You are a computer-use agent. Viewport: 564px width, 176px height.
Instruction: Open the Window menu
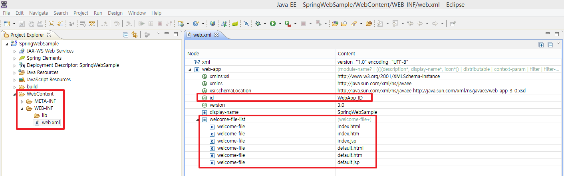click(137, 13)
